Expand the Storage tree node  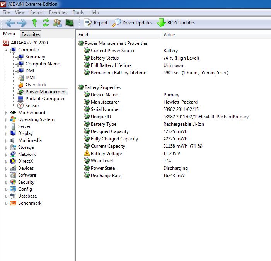coord(6,148)
